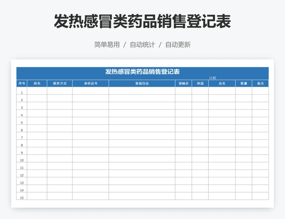285x219 pixels.
Task: Select row number 2 cell
Action: tap(22, 98)
